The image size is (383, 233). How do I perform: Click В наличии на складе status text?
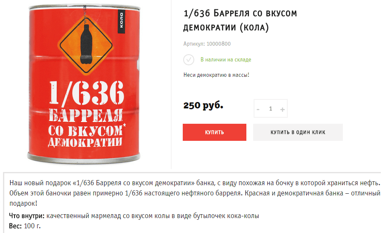226,60
